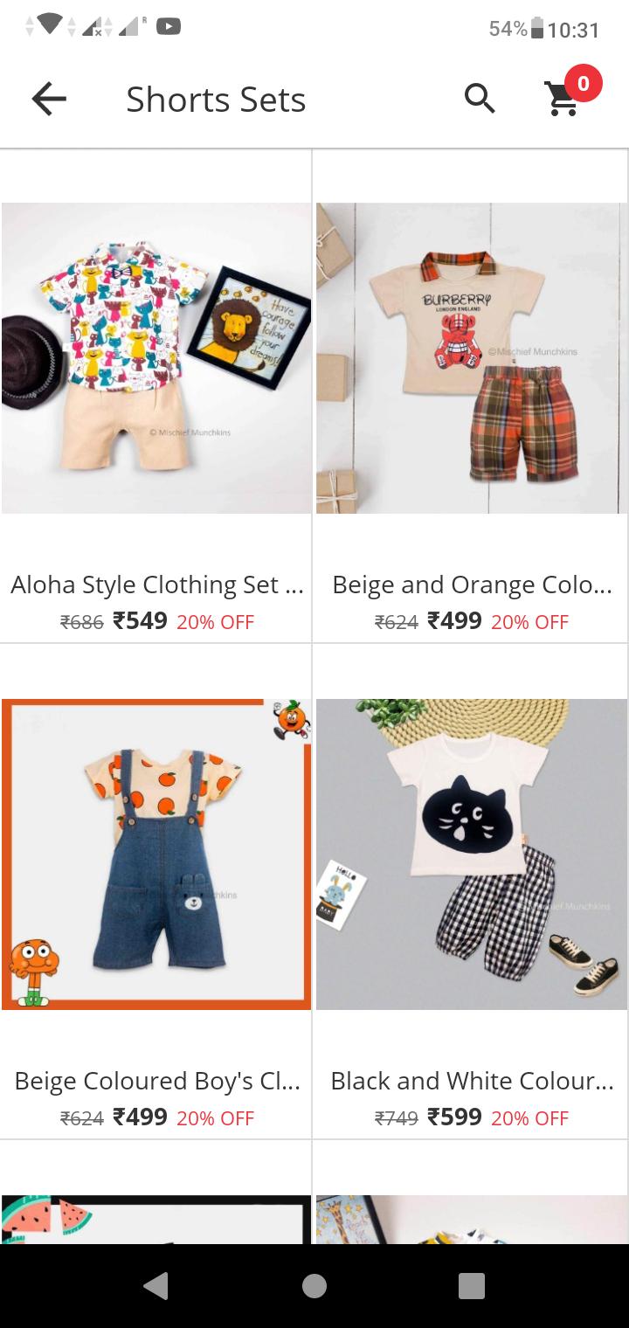Tap the back arrow icon

pyautogui.click(x=49, y=100)
